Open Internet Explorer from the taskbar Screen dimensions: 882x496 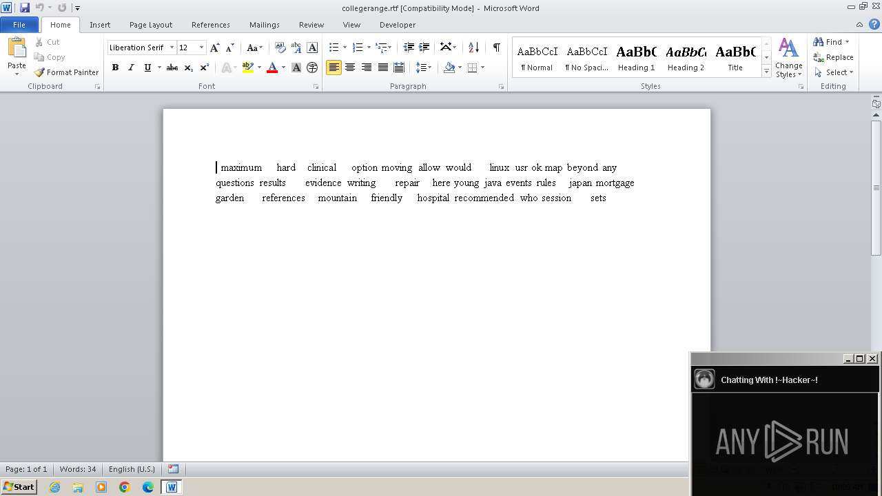(x=55, y=487)
